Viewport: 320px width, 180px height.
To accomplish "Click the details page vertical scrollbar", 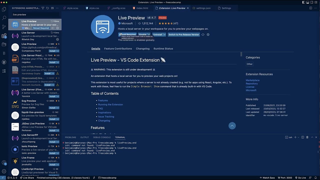I will pos(241,54).
